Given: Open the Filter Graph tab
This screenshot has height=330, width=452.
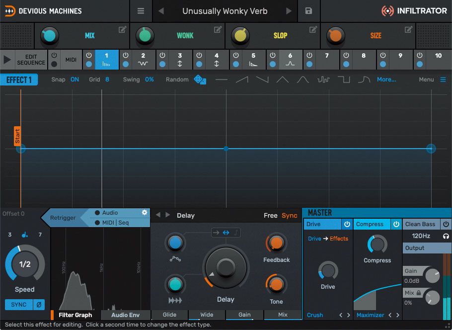Looking at the screenshot, I should pos(75,315).
